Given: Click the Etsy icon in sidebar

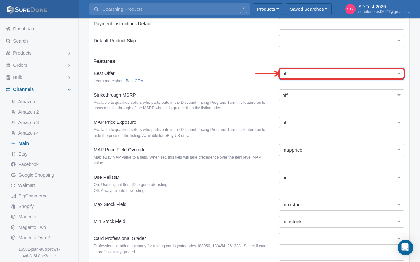Looking at the screenshot, I should point(13,154).
